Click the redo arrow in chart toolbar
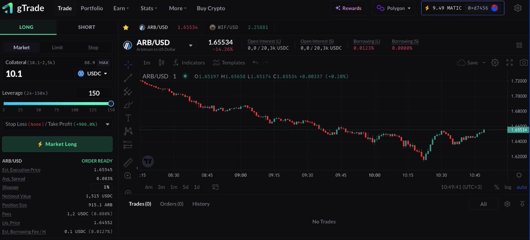530x240 pixels. 267,63
